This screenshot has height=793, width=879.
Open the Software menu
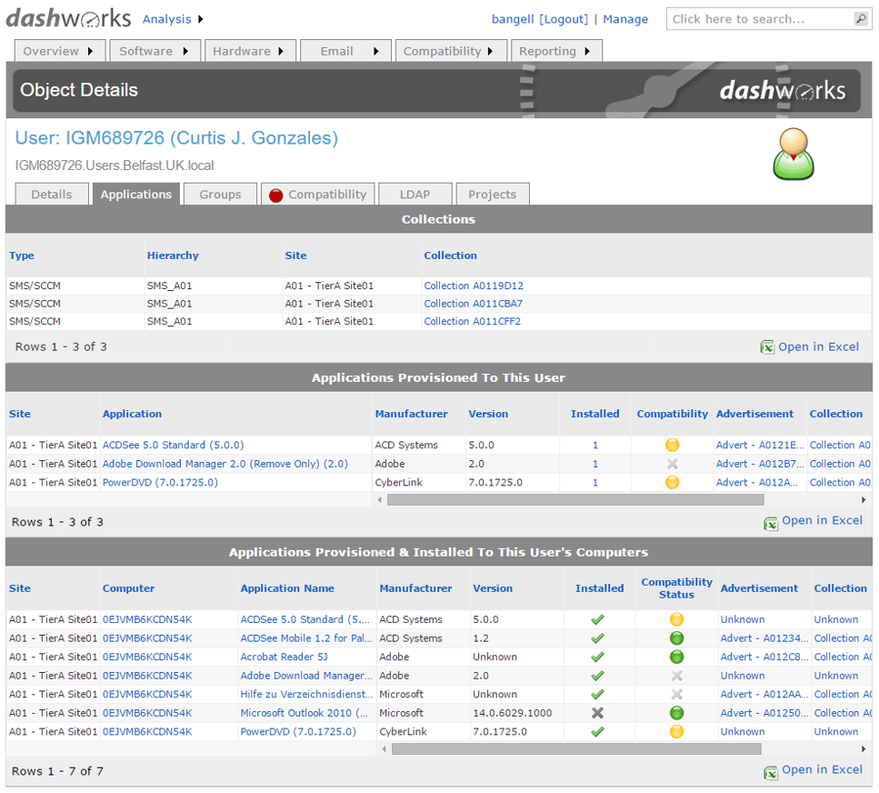pyautogui.click(x=155, y=51)
